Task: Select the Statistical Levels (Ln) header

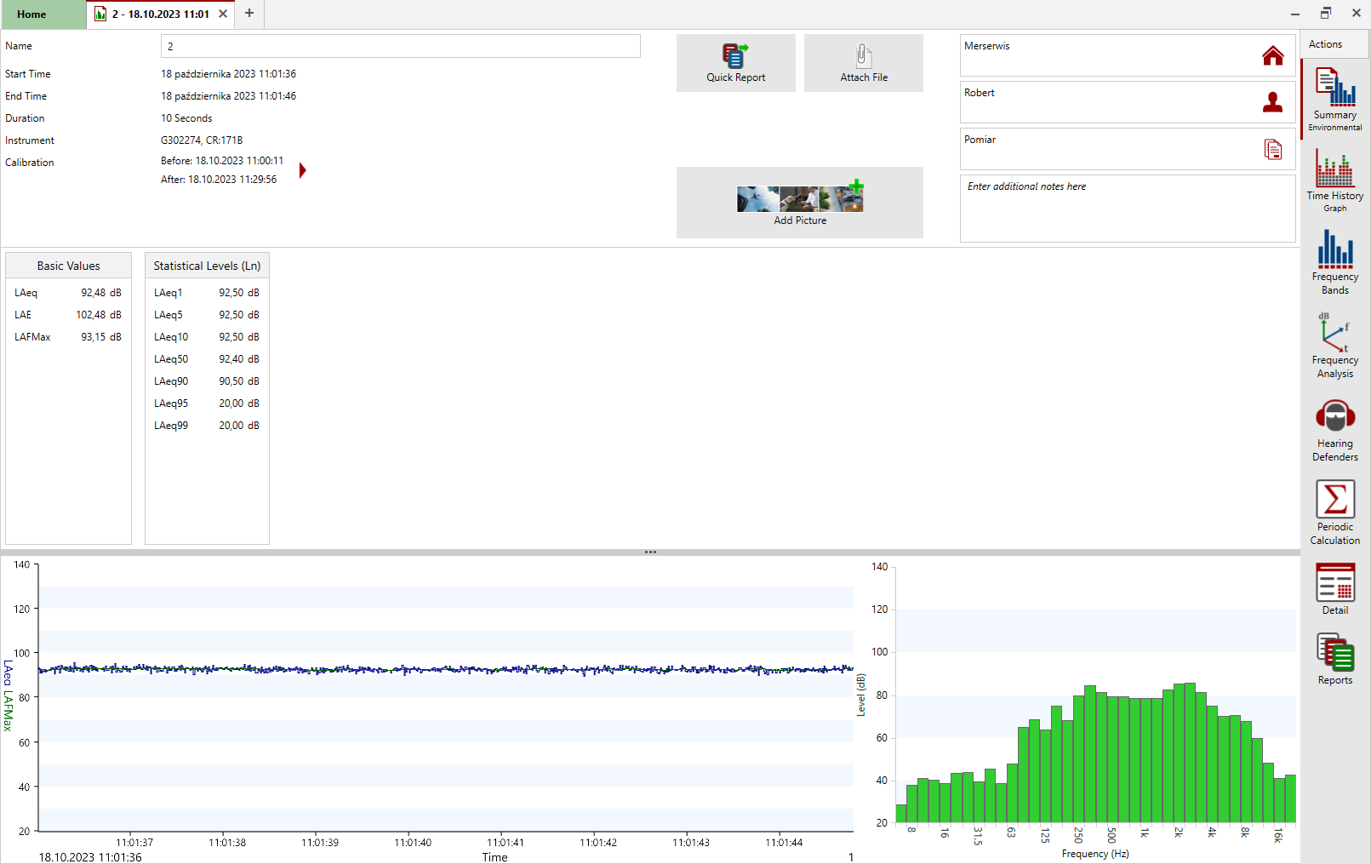Action: click(x=207, y=266)
